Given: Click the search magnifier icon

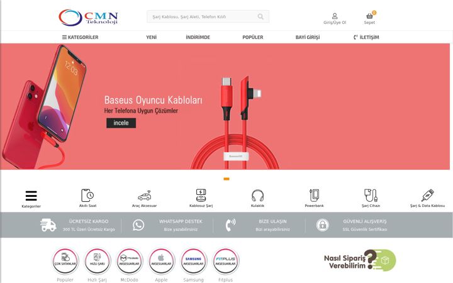Looking at the screenshot, I should point(260,17).
